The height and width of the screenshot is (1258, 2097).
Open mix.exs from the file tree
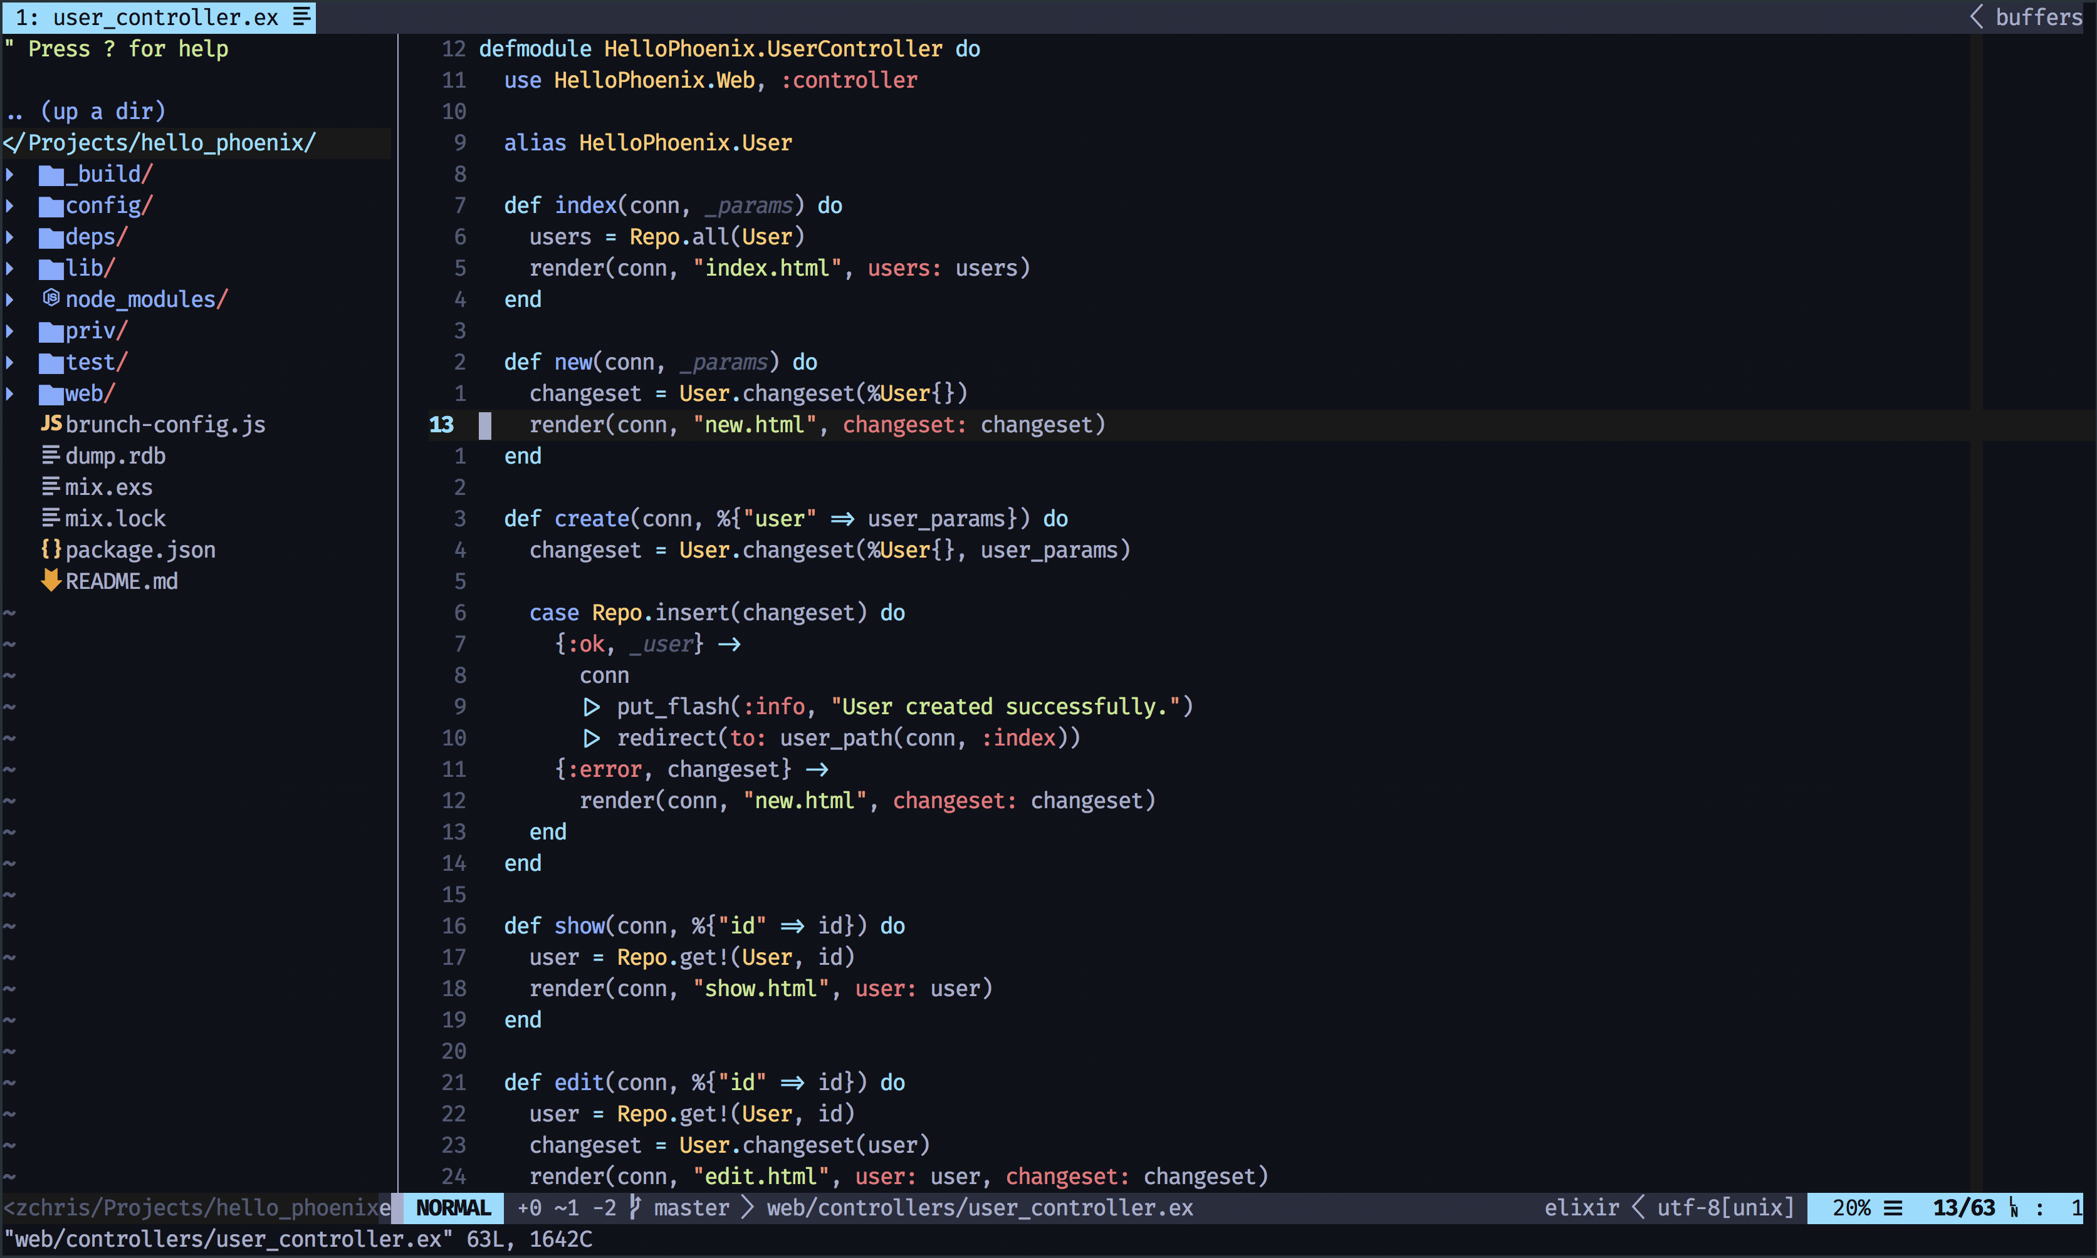[x=108, y=487]
